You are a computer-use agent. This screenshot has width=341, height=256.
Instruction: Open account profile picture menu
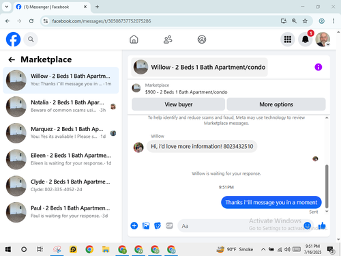click(x=323, y=40)
